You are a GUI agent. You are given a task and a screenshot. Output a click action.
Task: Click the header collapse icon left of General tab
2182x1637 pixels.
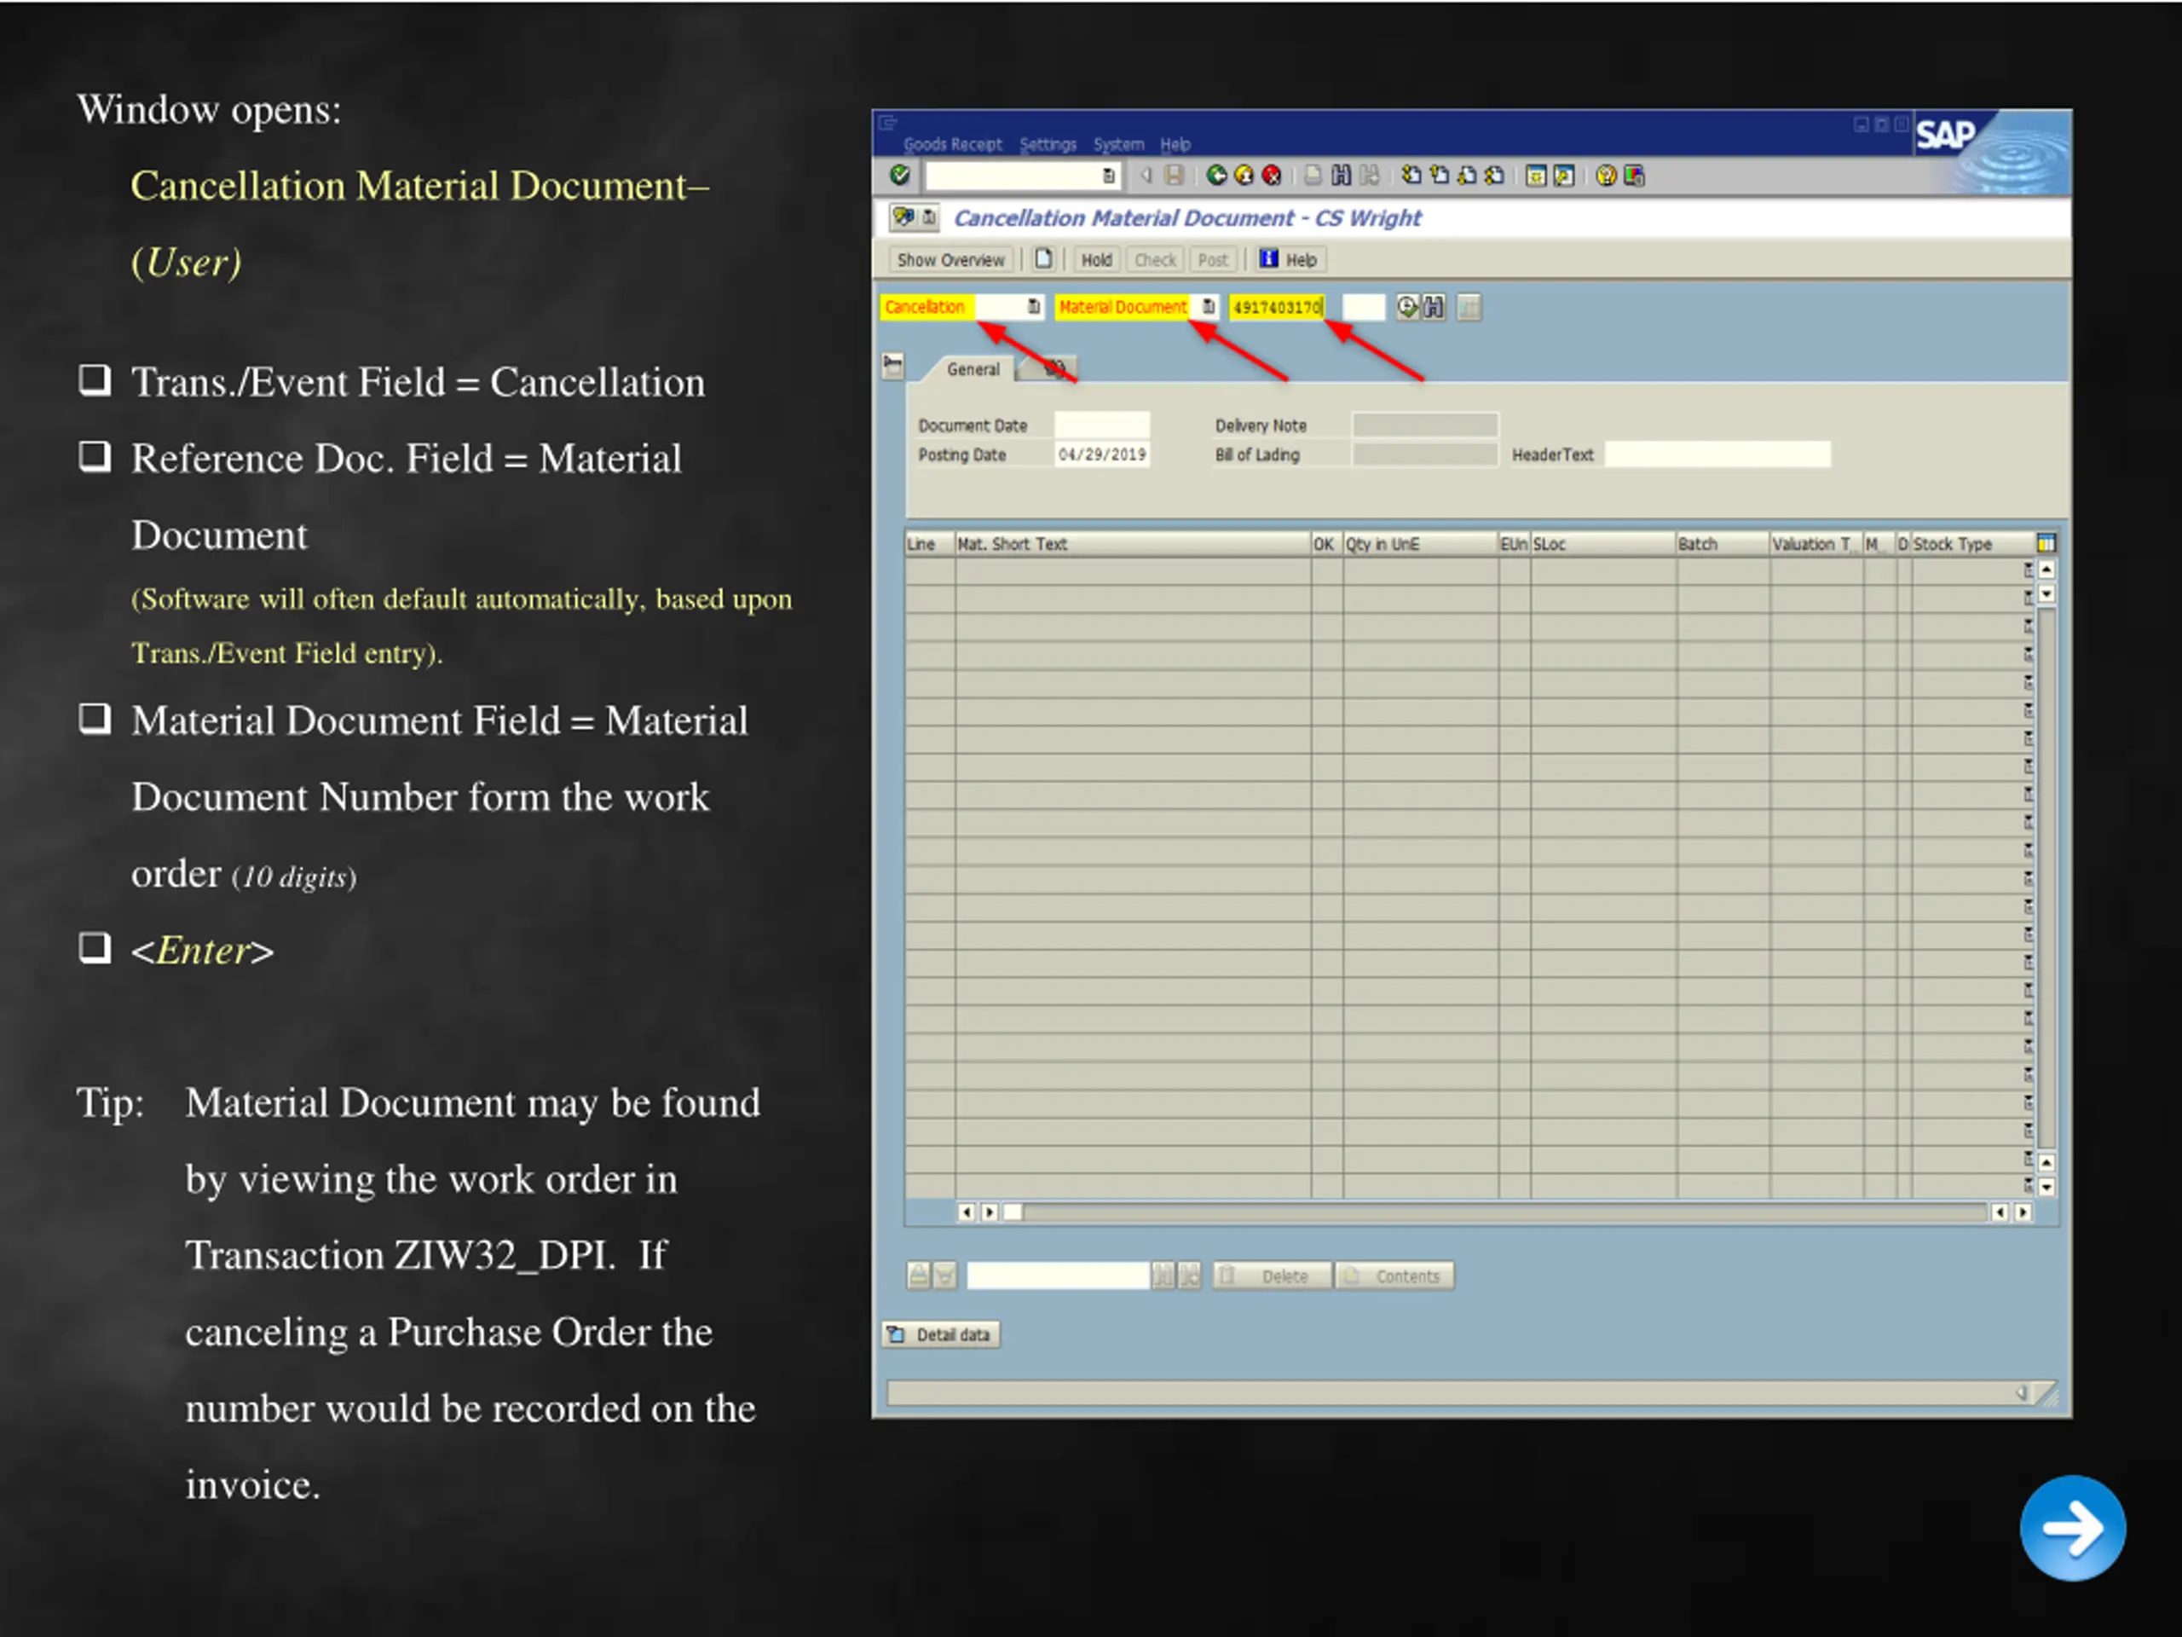(892, 366)
